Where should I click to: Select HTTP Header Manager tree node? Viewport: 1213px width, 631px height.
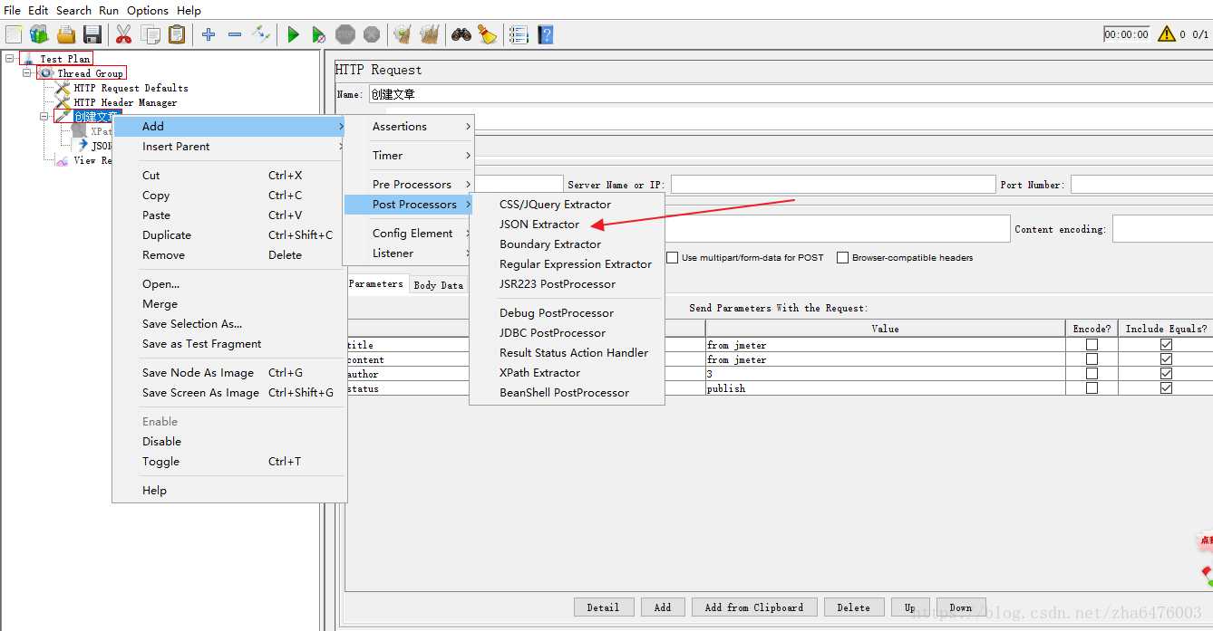pyautogui.click(x=125, y=102)
